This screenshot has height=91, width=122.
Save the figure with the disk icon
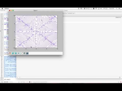click(x=27, y=53)
